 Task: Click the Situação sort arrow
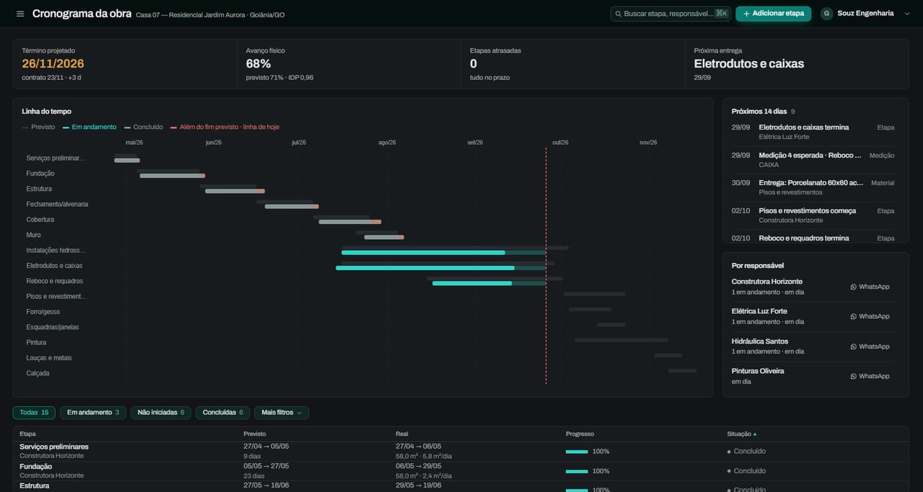point(755,434)
